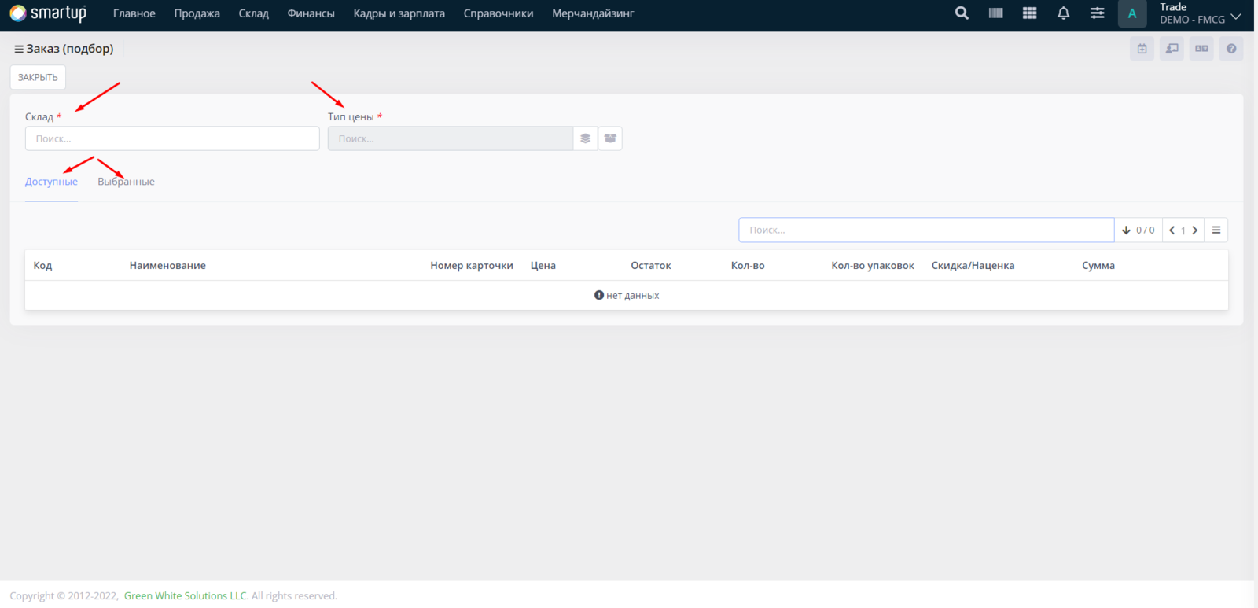Open the Склад search dropdown field
Screen dimensions: 1258x608
pos(172,138)
